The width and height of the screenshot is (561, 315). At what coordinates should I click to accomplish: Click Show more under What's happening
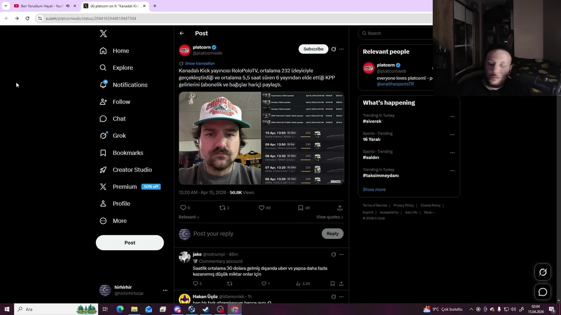(x=374, y=189)
